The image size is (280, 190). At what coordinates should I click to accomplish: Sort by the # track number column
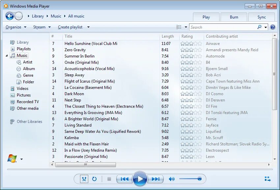point(56,36)
